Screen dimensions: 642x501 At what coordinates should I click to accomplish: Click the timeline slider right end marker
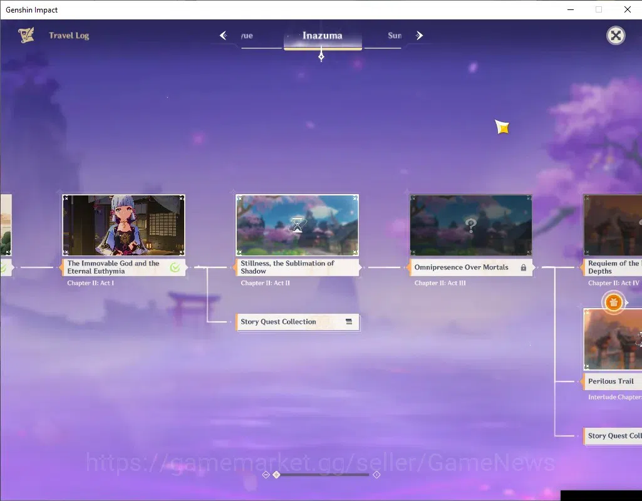coord(376,475)
